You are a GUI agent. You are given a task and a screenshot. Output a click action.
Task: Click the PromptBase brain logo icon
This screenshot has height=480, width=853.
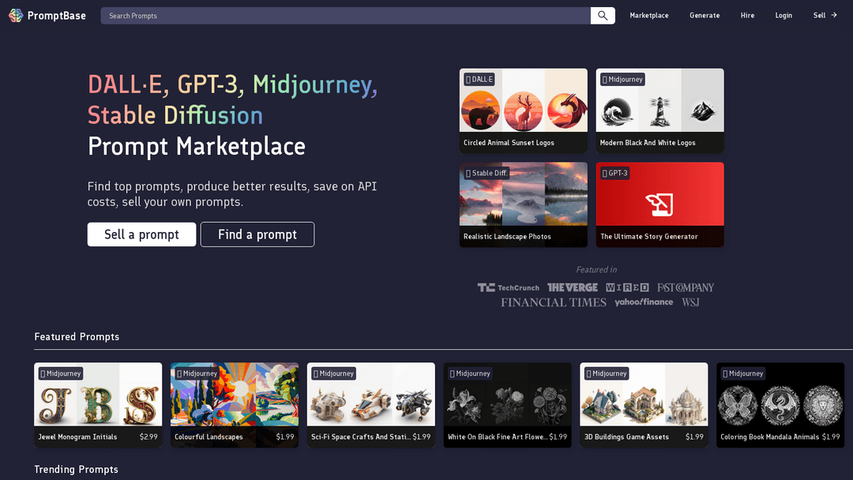pos(16,15)
